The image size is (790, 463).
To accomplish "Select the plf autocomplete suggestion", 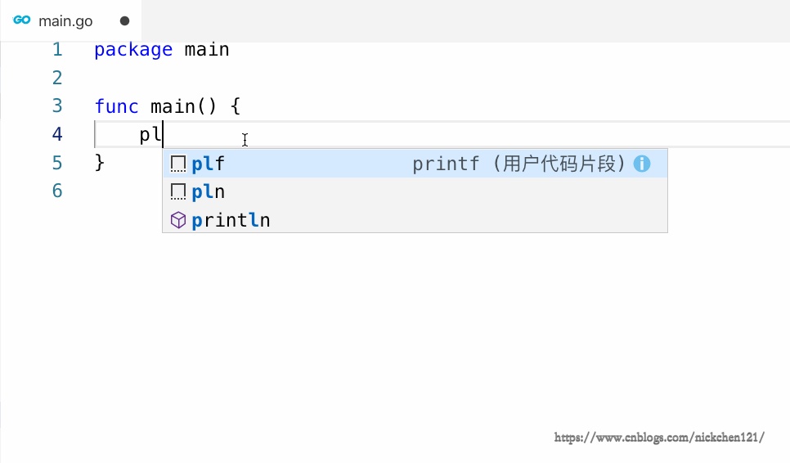I will tap(209, 164).
